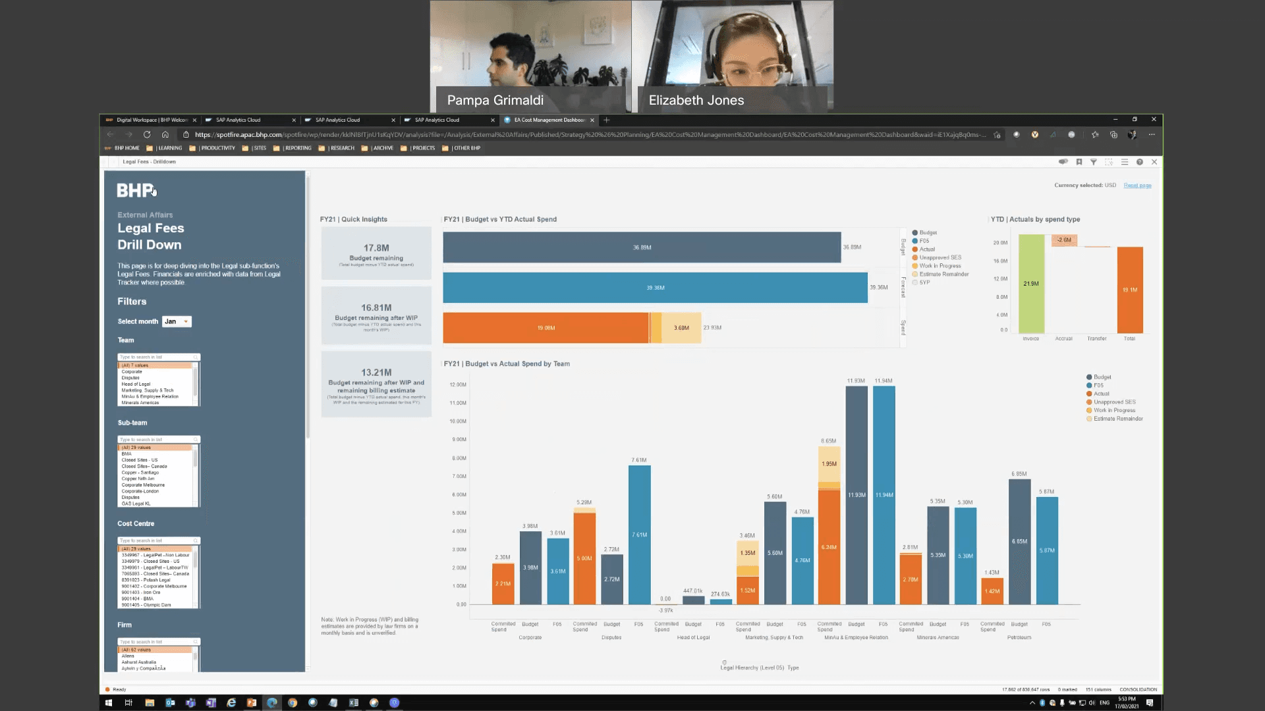Click the Firm filter search field

(157, 641)
